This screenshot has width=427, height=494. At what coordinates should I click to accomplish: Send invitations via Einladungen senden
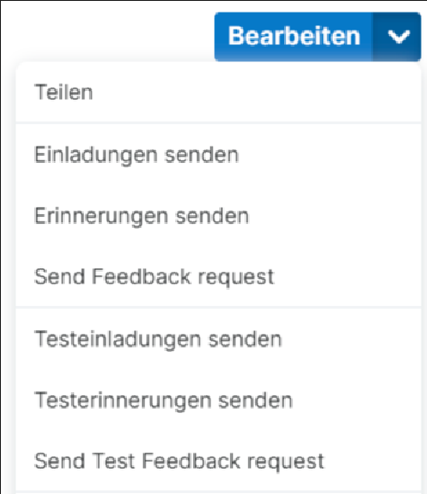(218, 155)
